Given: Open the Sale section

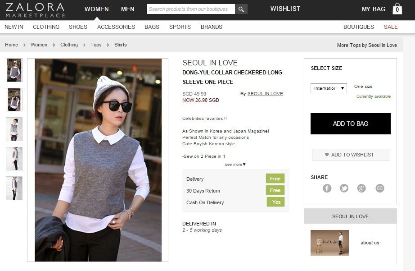Looking at the screenshot, I should click(391, 27).
